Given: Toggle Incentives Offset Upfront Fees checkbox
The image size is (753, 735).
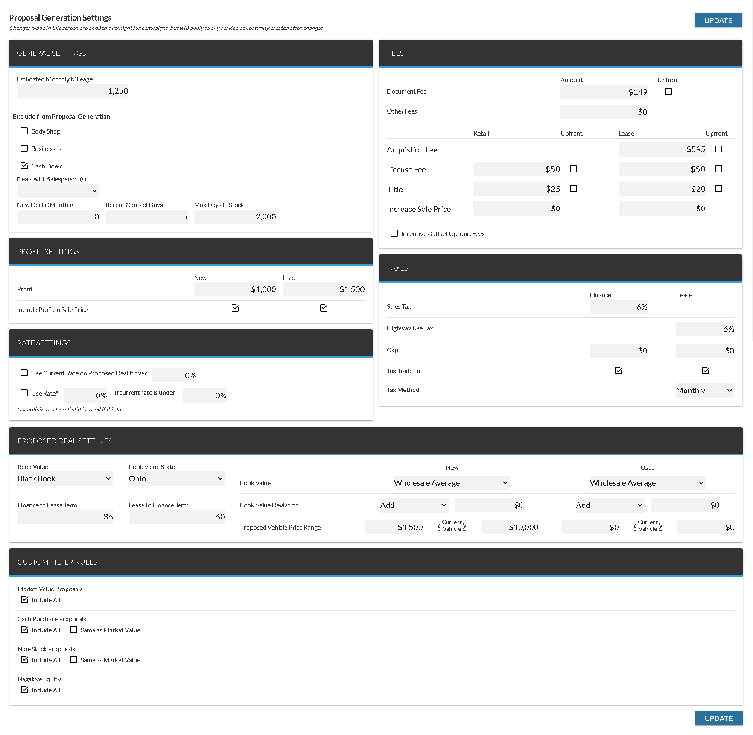Looking at the screenshot, I should (x=394, y=233).
